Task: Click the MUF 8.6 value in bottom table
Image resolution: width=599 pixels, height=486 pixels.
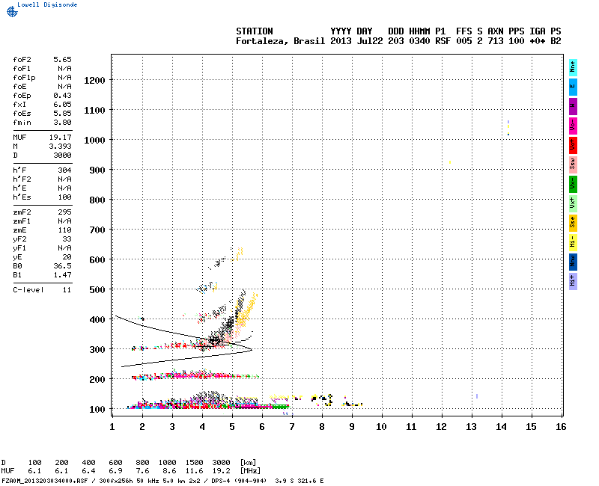Action: pyautogui.click(x=170, y=471)
